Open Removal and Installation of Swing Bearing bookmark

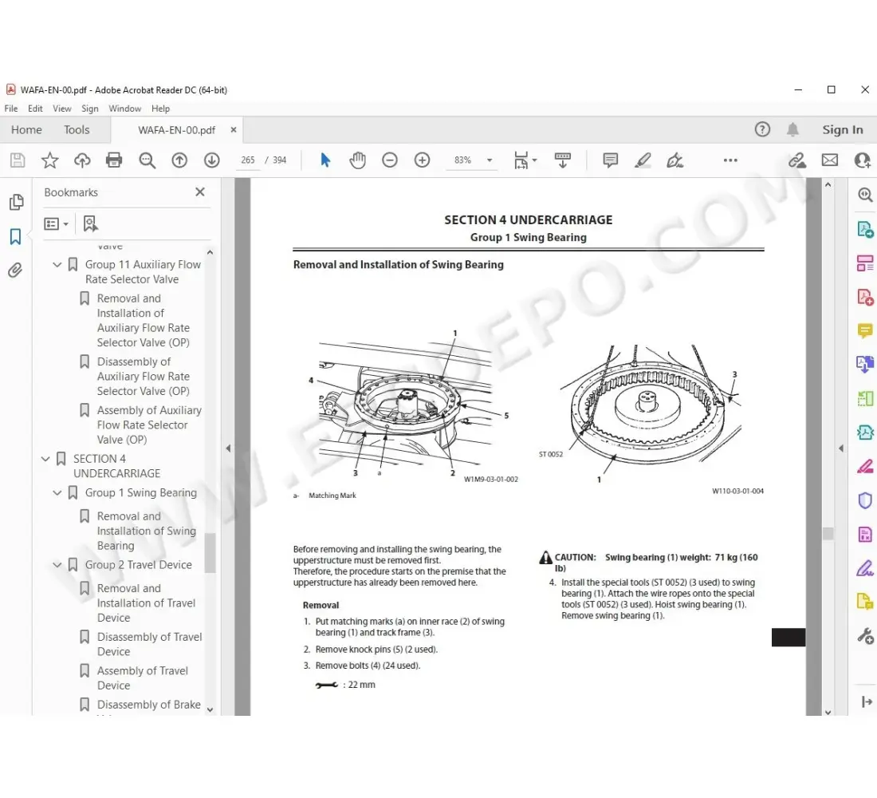click(x=147, y=531)
